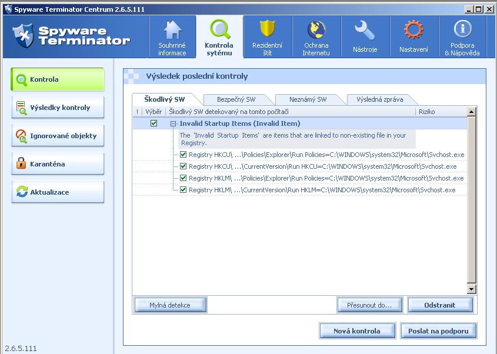497x354 pixels.
Task: Open Karanténa padlock sidebar item
Action: [x=57, y=164]
